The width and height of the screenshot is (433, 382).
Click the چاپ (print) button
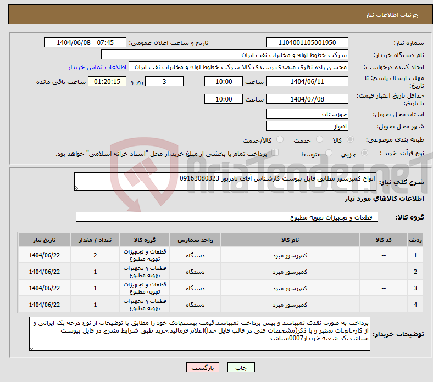pyautogui.click(x=241, y=367)
